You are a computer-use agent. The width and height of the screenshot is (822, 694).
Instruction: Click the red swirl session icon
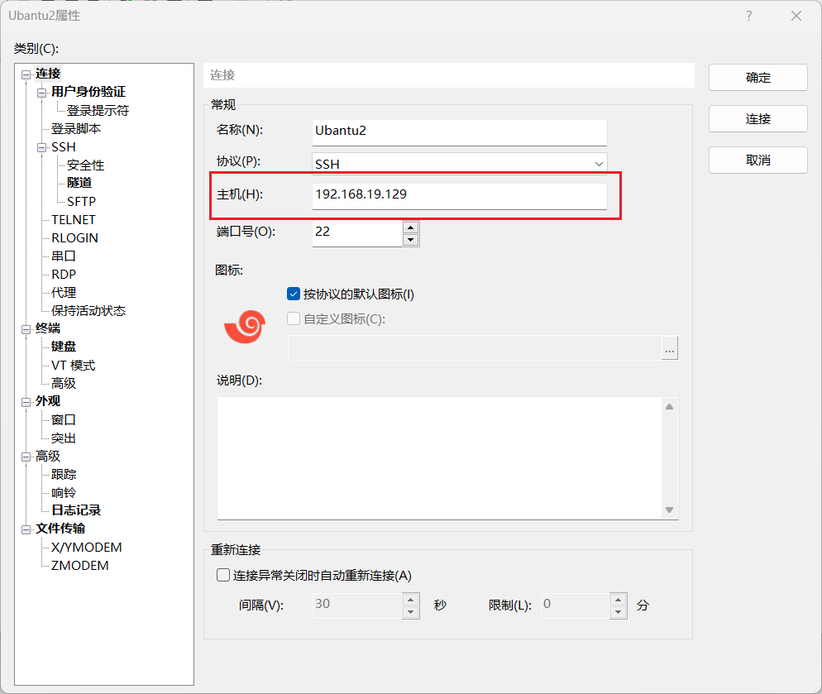click(245, 327)
